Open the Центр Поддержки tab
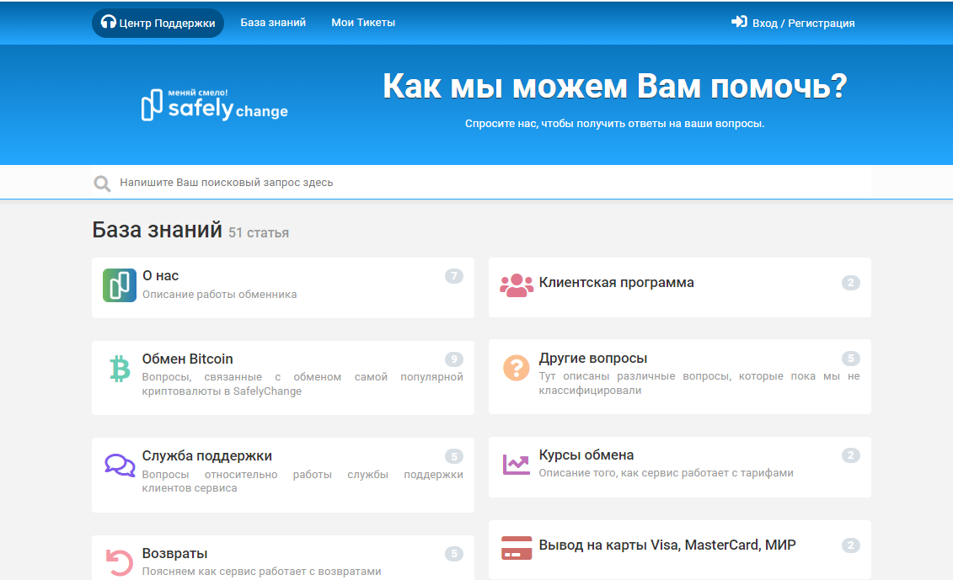 [x=158, y=23]
